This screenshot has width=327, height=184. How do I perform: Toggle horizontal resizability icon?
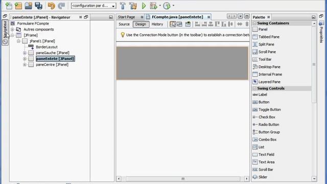240,24
